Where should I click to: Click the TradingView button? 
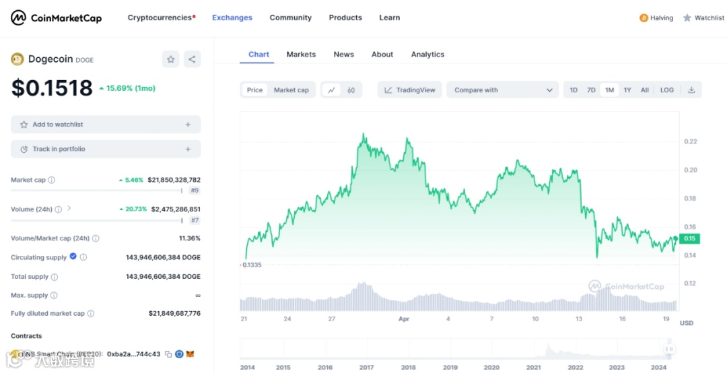409,90
